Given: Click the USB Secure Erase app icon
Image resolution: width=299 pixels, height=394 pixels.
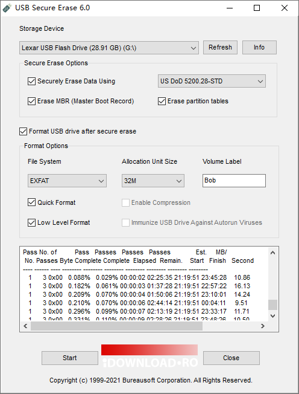Looking at the screenshot, I should pos(7,8).
